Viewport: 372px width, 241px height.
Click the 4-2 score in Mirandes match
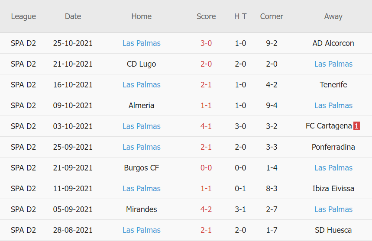206,209
